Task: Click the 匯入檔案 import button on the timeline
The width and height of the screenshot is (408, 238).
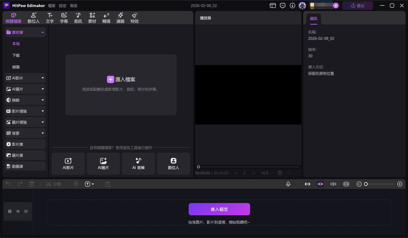Action: [219, 209]
